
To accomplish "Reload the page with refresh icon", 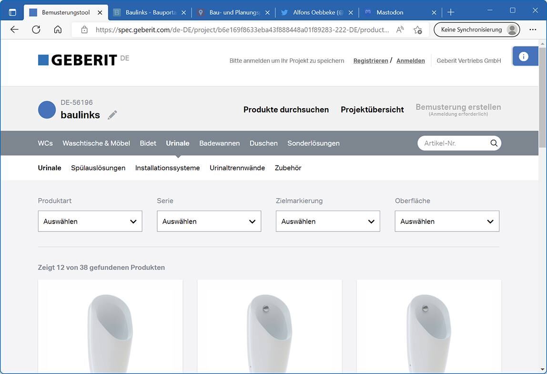I will [x=36, y=30].
